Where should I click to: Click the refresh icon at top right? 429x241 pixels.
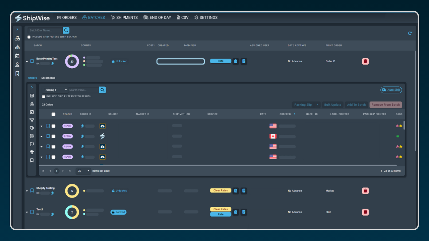coord(410,33)
